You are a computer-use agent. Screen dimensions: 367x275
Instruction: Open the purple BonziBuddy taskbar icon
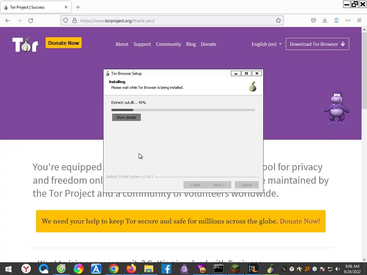pyautogui.click(x=184, y=269)
